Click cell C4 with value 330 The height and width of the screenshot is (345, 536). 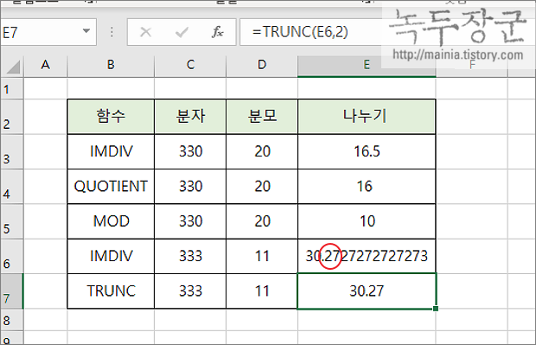coord(190,187)
